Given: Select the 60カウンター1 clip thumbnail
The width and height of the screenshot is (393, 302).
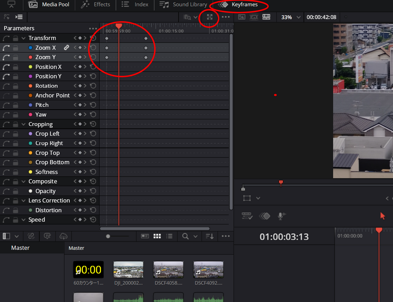Looking at the screenshot, I should (x=88, y=270).
